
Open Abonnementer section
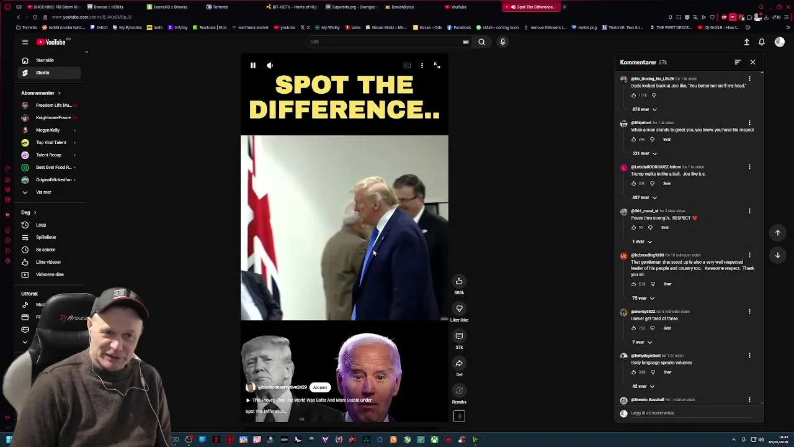click(41, 93)
